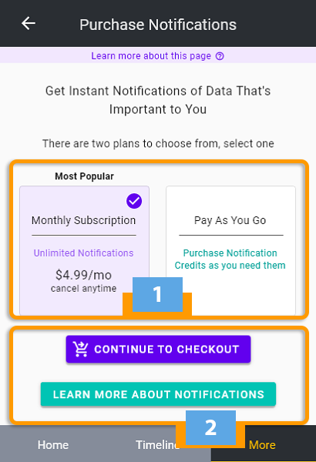Click the question mark help icon
The image size is (316, 462).
tap(220, 56)
